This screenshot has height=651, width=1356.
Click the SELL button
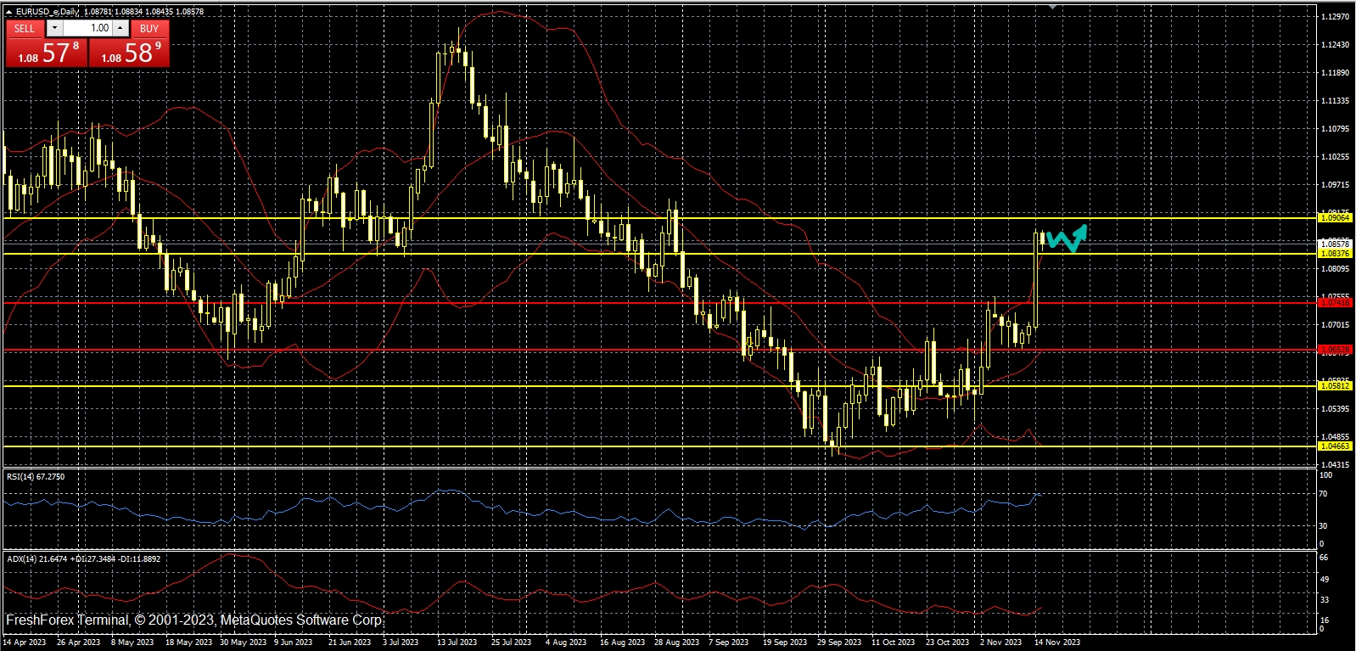click(x=25, y=28)
